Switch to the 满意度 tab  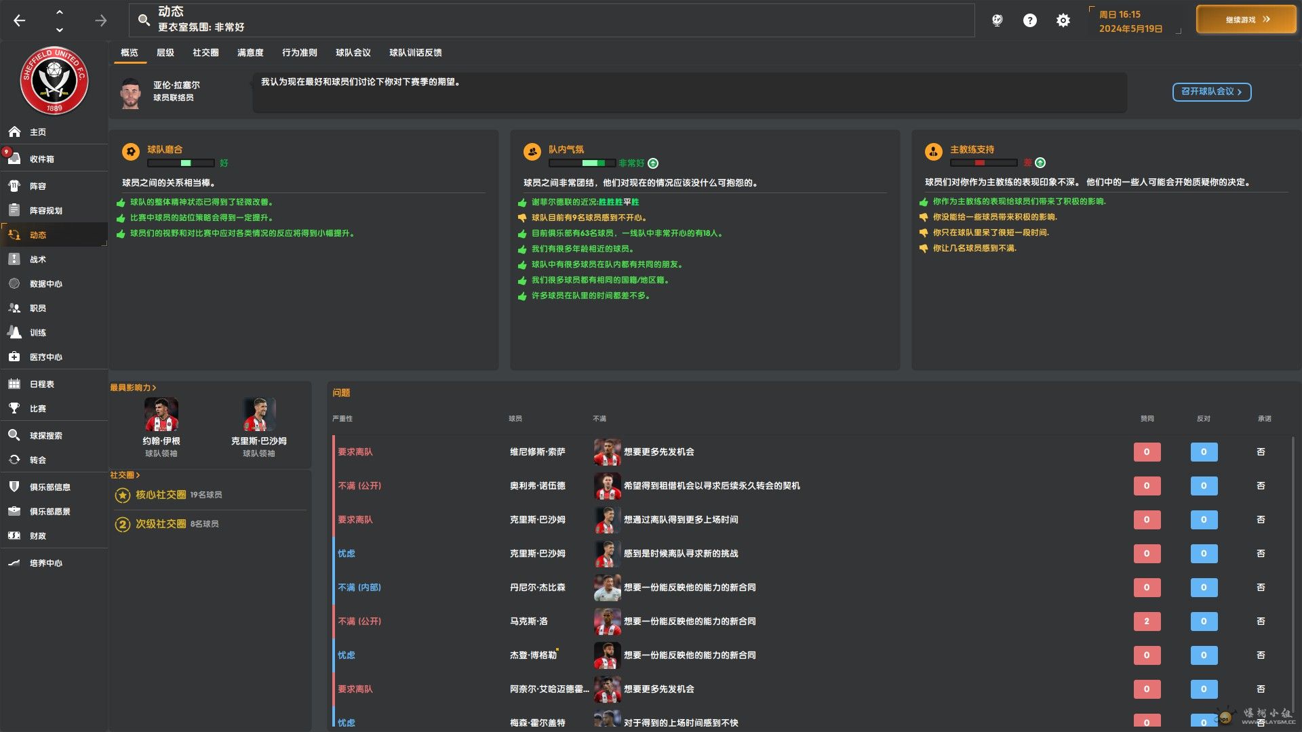click(250, 52)
